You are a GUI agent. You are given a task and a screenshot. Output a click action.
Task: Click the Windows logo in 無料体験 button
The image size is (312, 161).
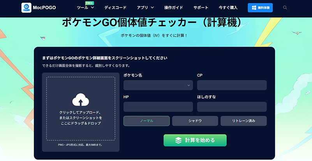[254, 8]
